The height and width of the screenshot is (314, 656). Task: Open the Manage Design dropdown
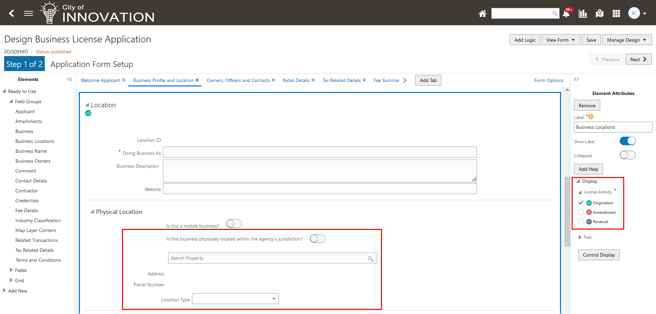point(627,40)
